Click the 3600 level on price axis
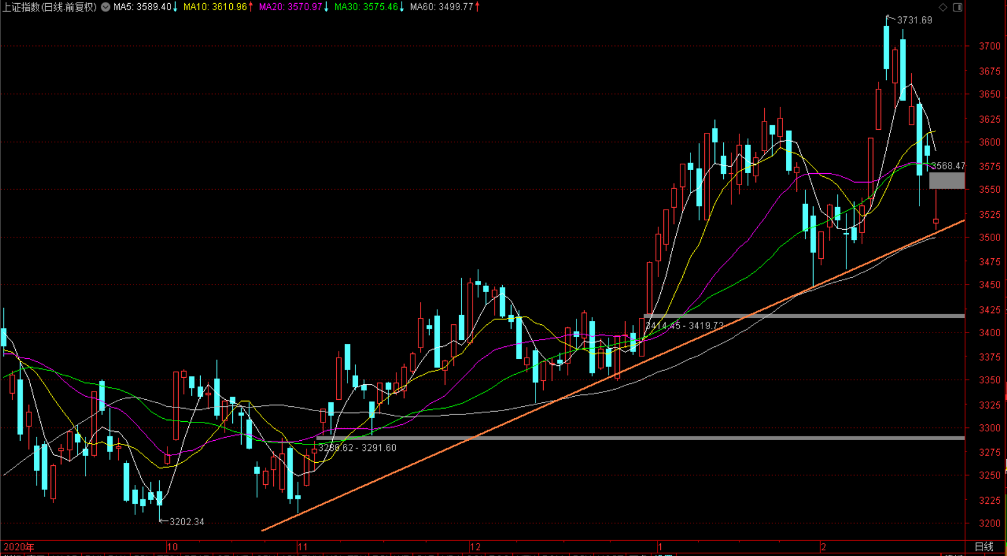Screen dimensions: 1007x556 tap(989, 142)
